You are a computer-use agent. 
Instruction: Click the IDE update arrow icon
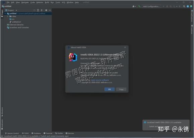click(188, 6)
